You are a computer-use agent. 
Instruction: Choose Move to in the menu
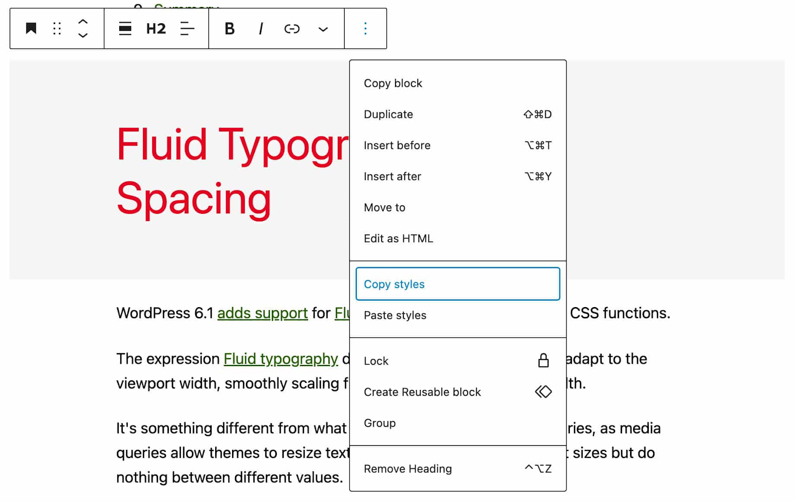click(x=458, y=207)
